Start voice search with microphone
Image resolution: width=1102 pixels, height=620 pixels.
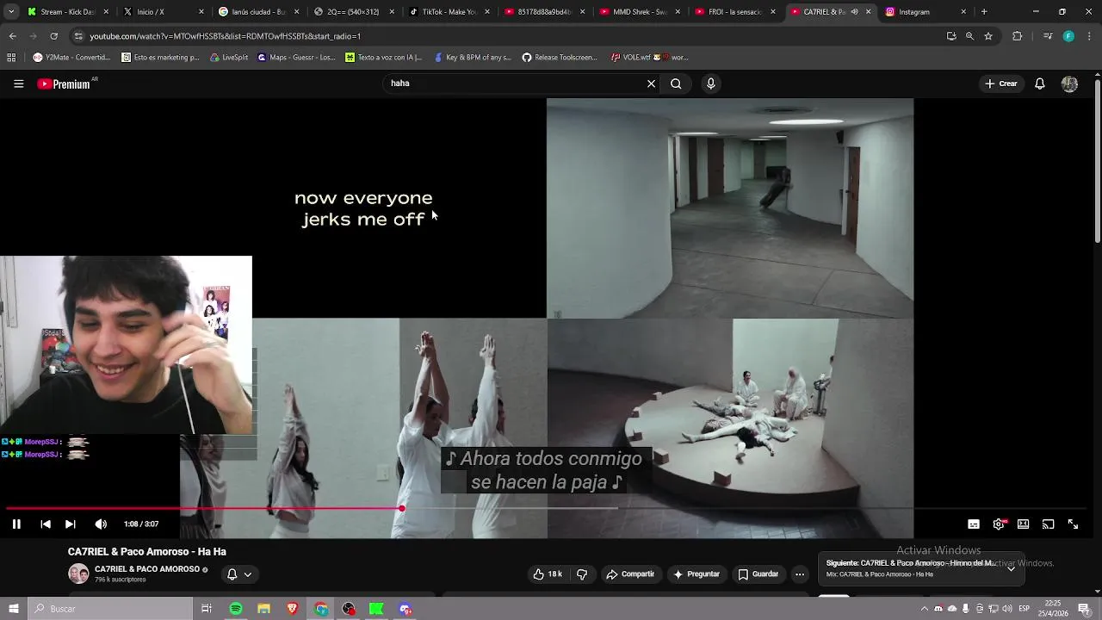[710, 84]
